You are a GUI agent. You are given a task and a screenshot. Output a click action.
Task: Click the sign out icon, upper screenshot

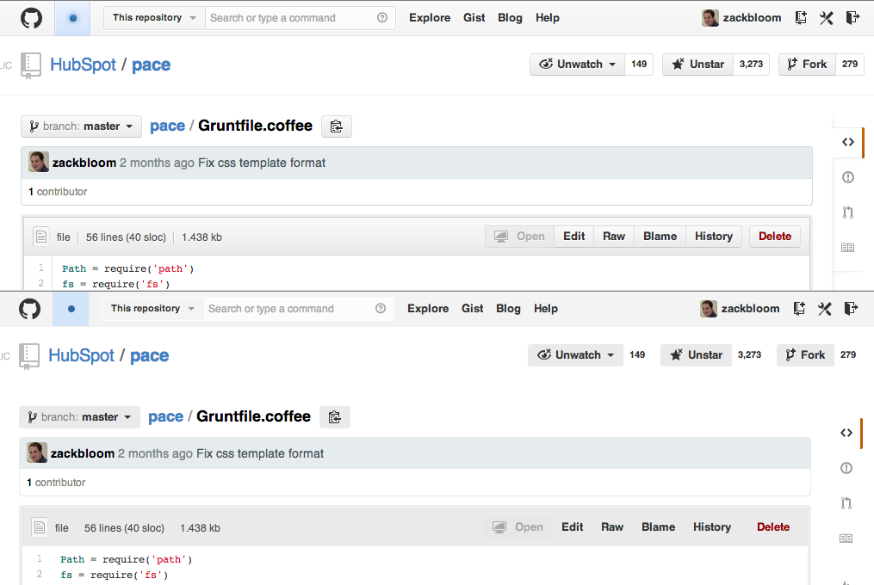852,18
